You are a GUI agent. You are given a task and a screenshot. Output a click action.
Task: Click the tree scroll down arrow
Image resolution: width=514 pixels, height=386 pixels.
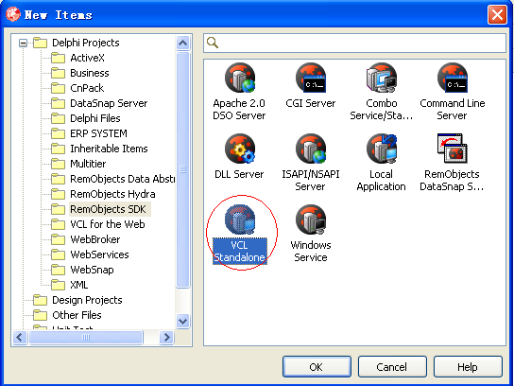tap(183, 321)
